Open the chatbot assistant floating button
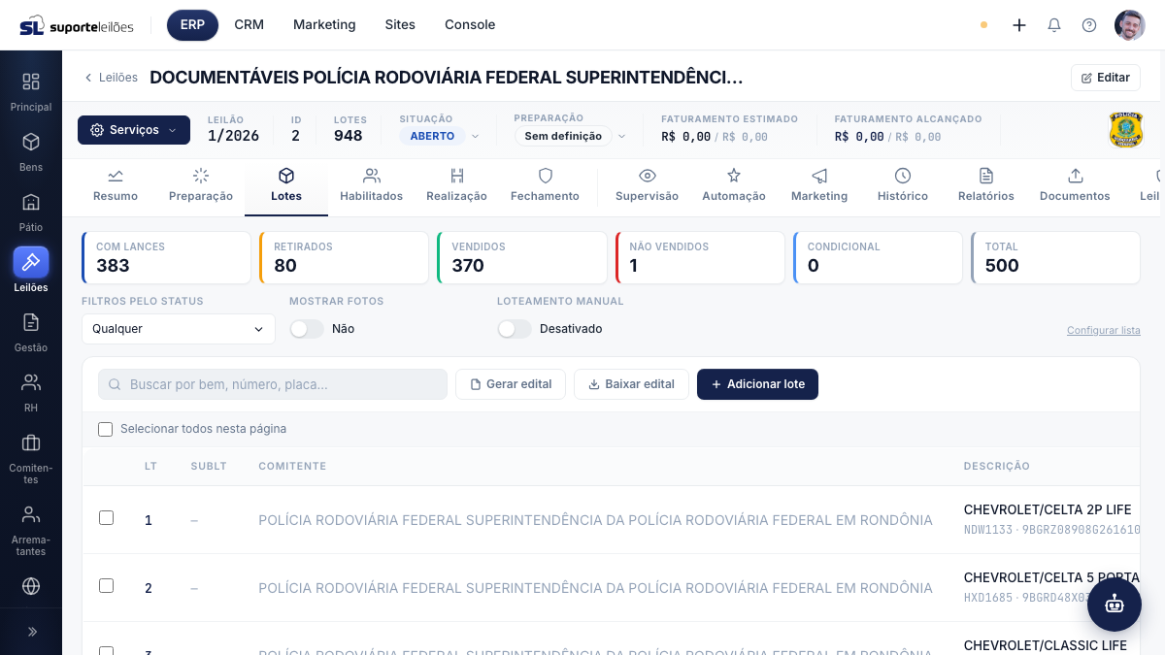Screen dimensions: 1165x655 coord(1115,605)
